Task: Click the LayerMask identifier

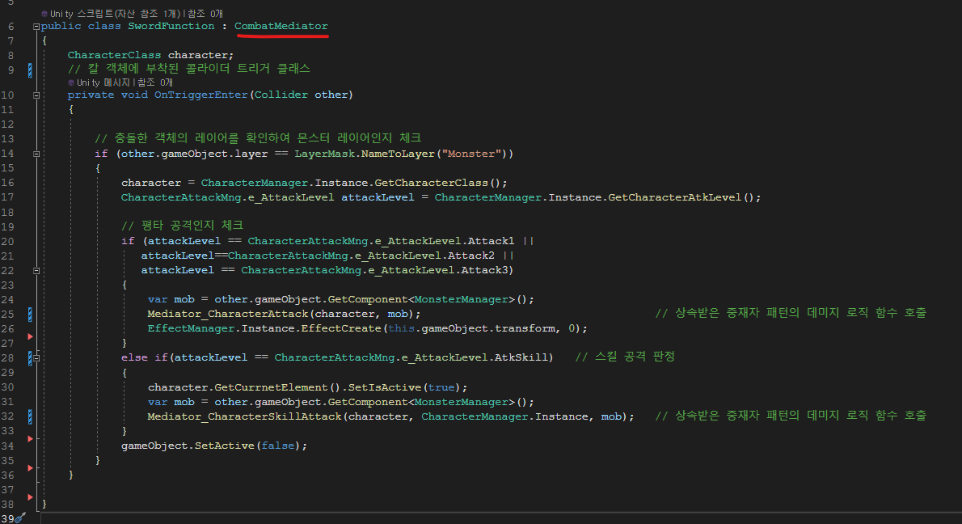Action: click(324, 154)
